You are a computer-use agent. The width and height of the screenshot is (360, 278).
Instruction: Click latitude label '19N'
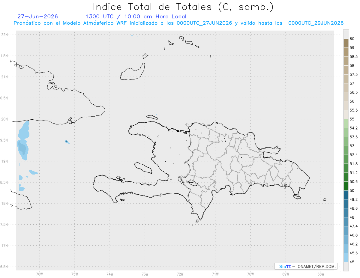(5, 161)
